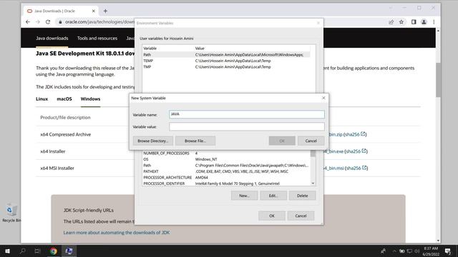The image size is (458, 257).
Task: Click Cancel in Environment Variables window
Action: pos(301,216)
